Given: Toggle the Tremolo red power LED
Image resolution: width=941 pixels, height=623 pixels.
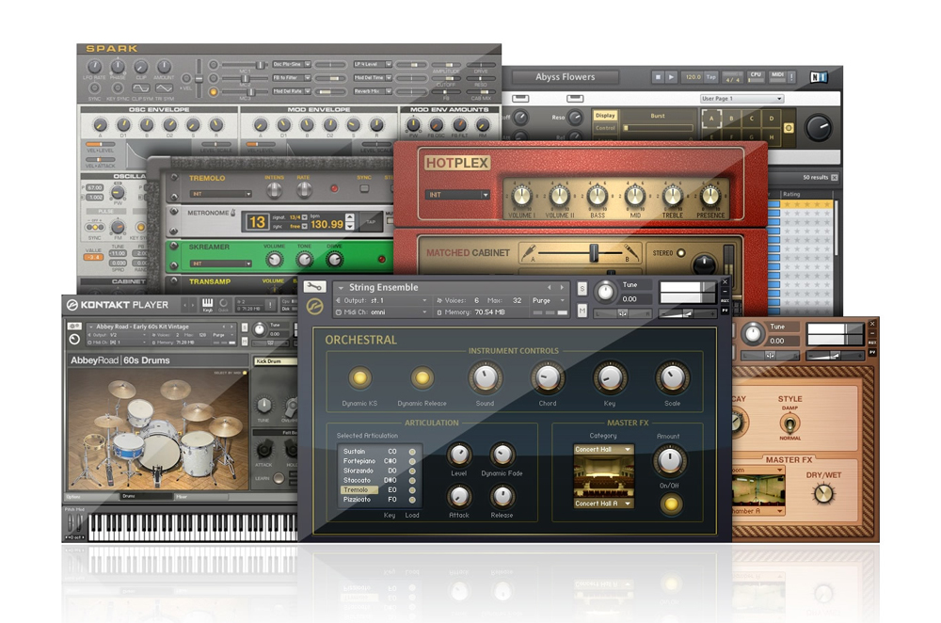Looking at the screenshot, I should (x=334, y=188).
